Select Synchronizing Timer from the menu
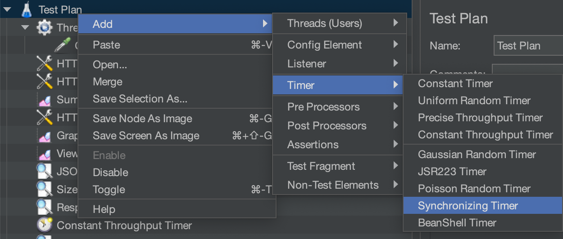This screenshot has width=563, height=239. pos(468,206)
